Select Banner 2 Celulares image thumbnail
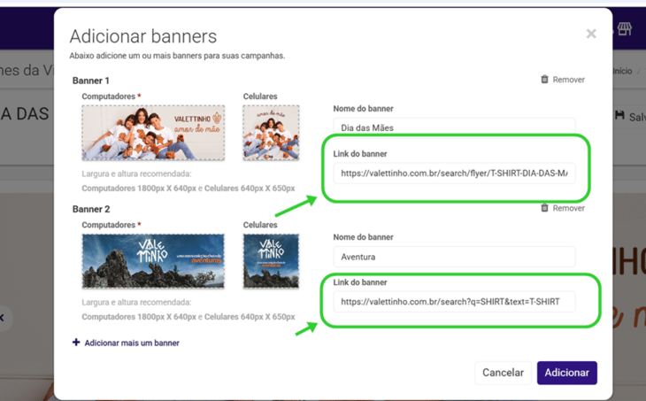The height and width of the screenshot is (401, 646). pyautogui.click(x=271, y=261)
